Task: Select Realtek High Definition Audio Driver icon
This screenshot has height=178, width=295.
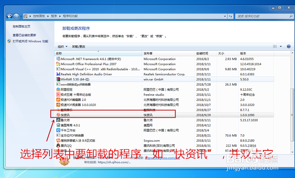Action: pyautogui.click(x=58, y=74)
